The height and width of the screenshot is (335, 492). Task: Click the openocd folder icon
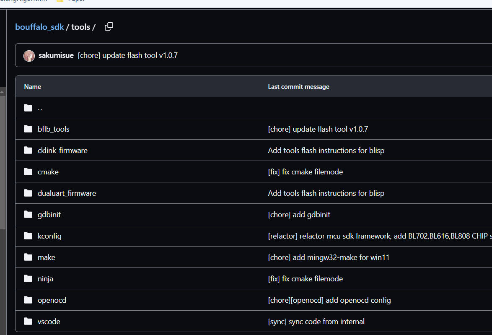pyautogui.click(x=28, y=300)
